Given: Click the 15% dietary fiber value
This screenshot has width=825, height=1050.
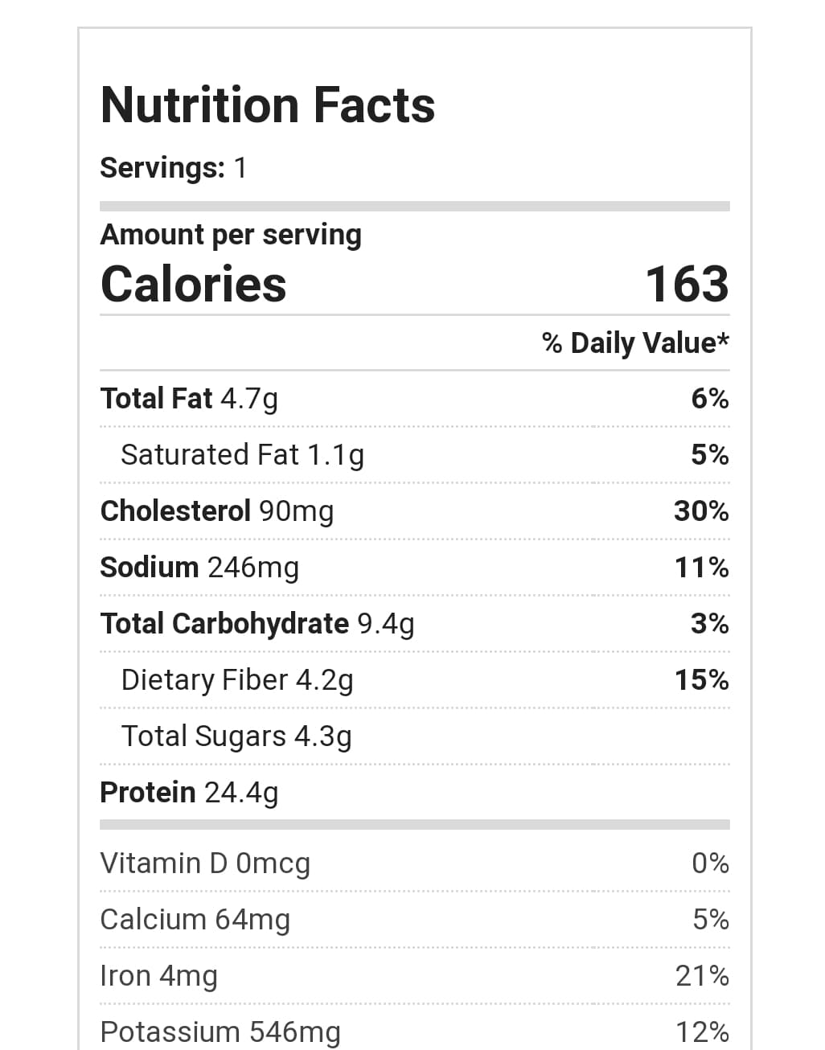Looking at the screenshot, I should tap(701, 680).
